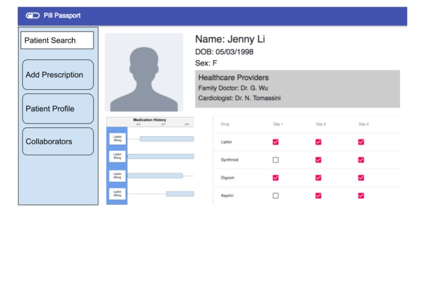Click the Pill Passport title text
This screenshot has width=425, height=302.
click(x=62, y=15)
